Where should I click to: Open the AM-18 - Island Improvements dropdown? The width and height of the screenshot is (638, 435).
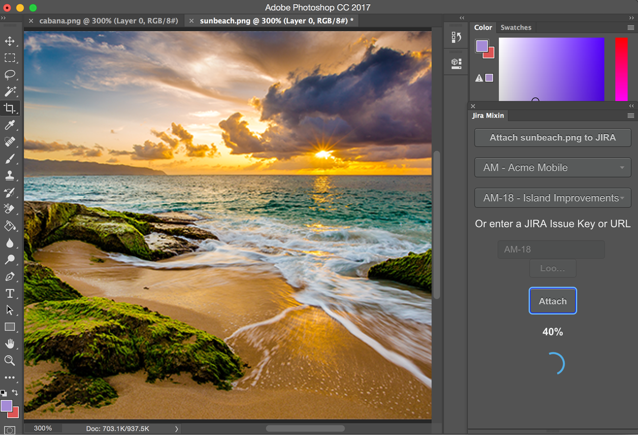pyautogui.click(x=553, y=198)
